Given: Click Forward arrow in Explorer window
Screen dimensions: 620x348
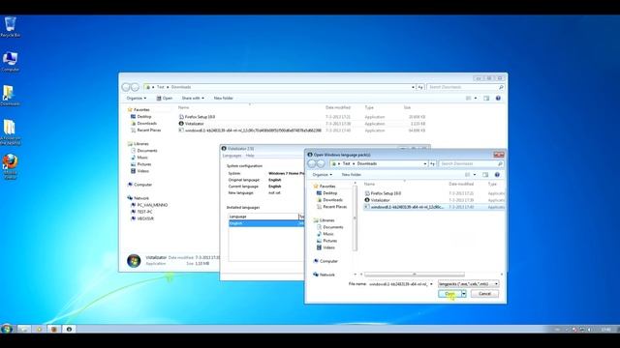Looking at the screenshot, I should pos(135,87).
